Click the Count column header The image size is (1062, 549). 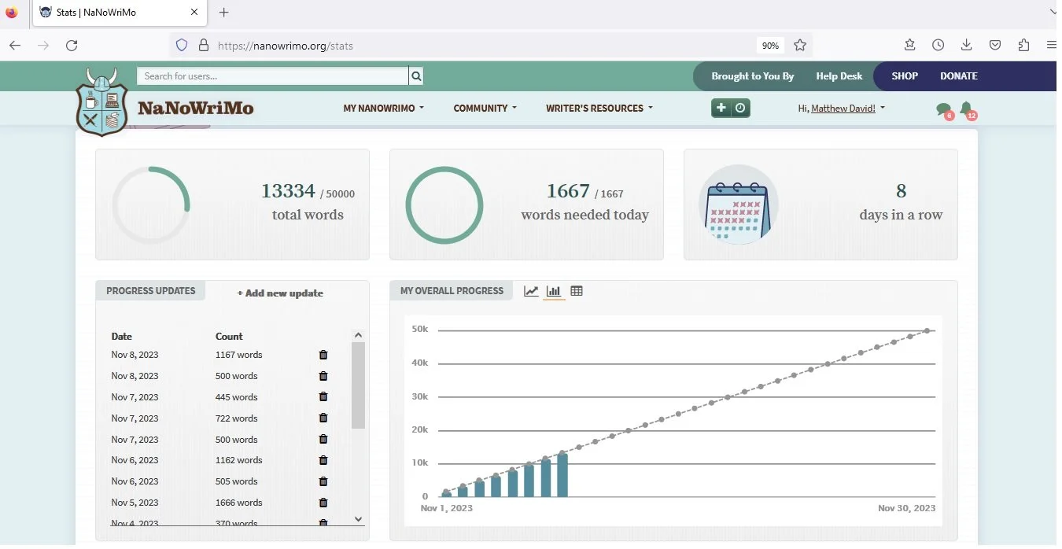point(229,337)
